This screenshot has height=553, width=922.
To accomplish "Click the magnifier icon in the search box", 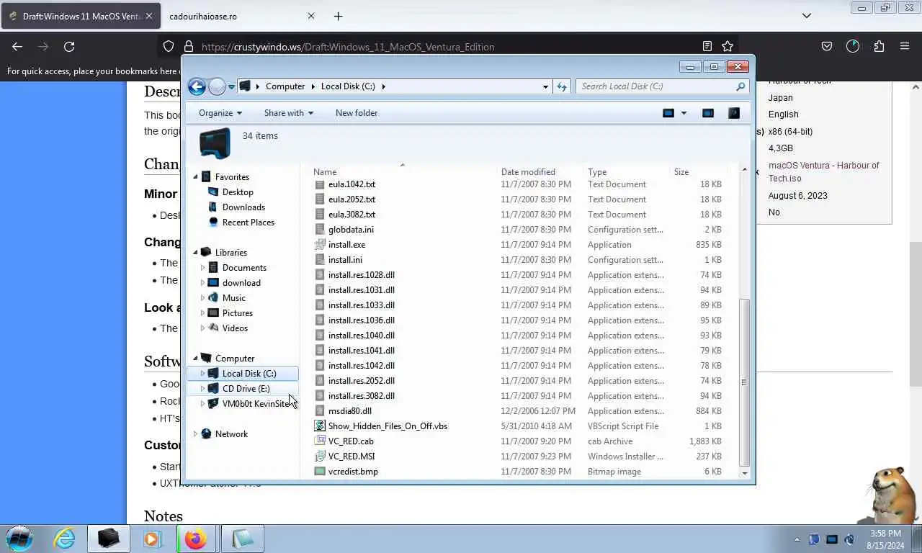I will tap(740, 86).
